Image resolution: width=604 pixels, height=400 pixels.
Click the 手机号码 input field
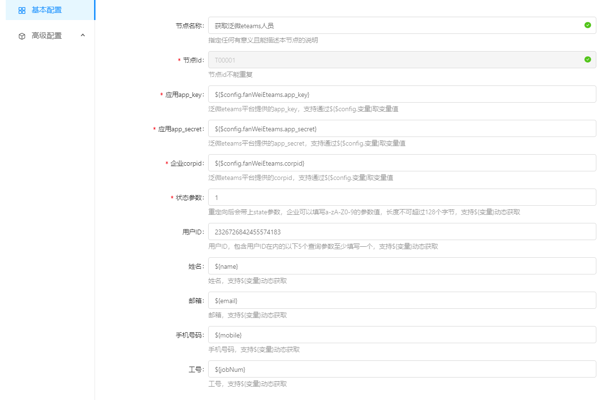[402, 335]
